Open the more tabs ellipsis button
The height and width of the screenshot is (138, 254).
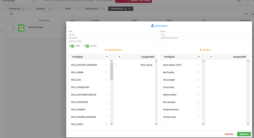point(137,9)
